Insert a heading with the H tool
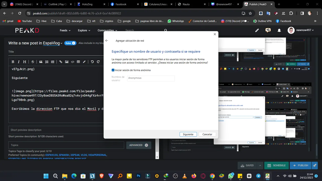Image resolution: width=322 pixels, height=181 pixels. pos(25,62)
